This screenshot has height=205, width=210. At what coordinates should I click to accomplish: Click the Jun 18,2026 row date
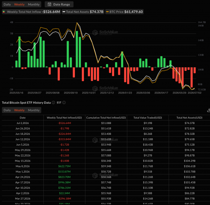pyautogui.click(x=23, y=134)
